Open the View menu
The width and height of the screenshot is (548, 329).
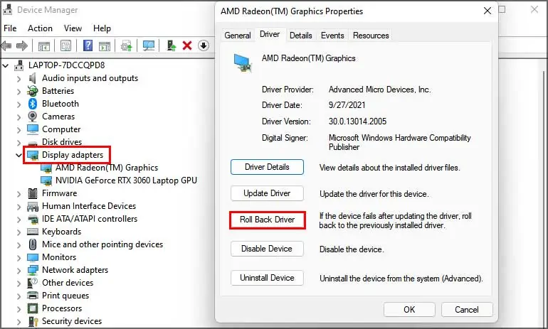[73, 28]
